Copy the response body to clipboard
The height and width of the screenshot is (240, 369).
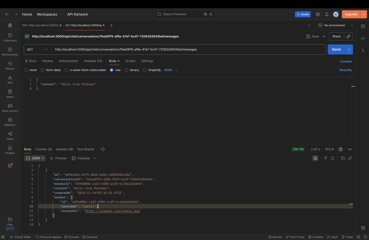click(x=343, y=158)
